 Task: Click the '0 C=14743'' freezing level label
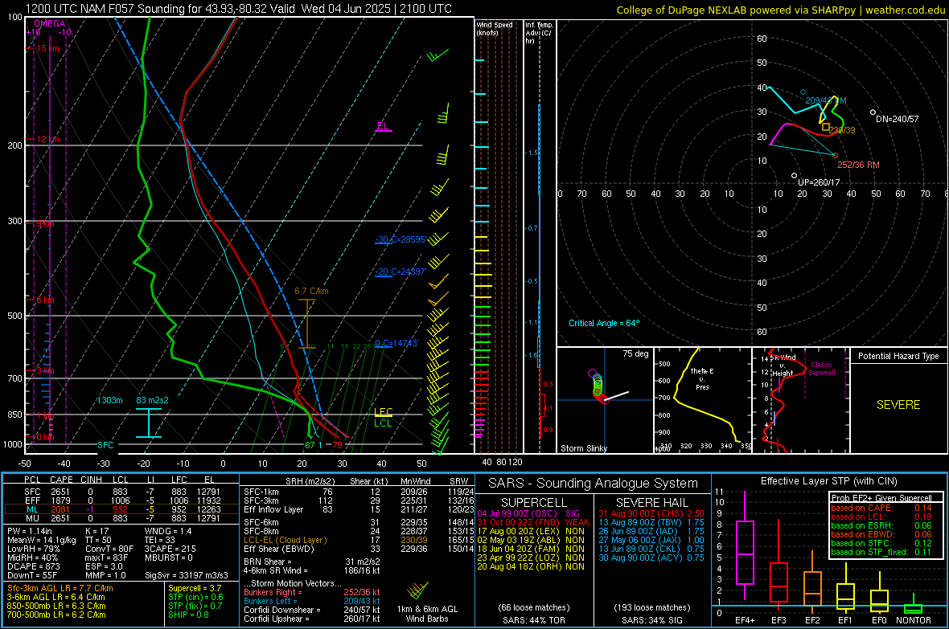click(396, 343)
